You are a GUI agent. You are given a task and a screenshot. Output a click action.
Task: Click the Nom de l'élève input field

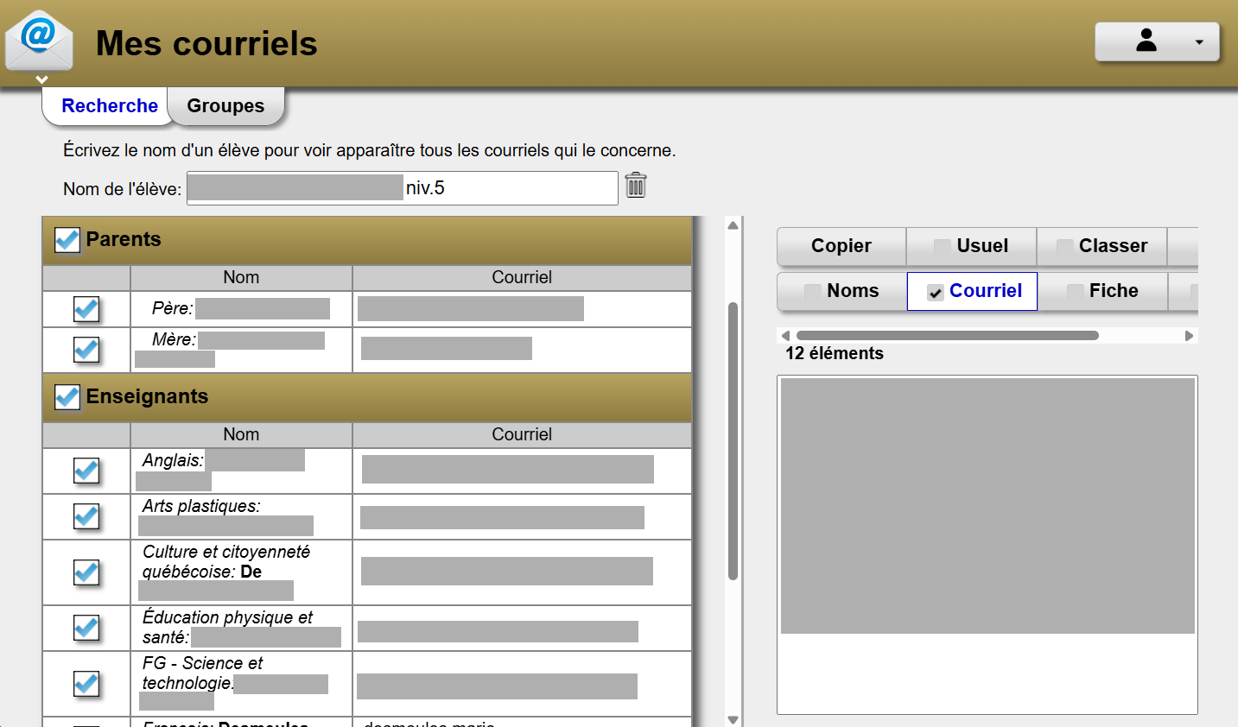pyautogui.click(x=510, y=188)
